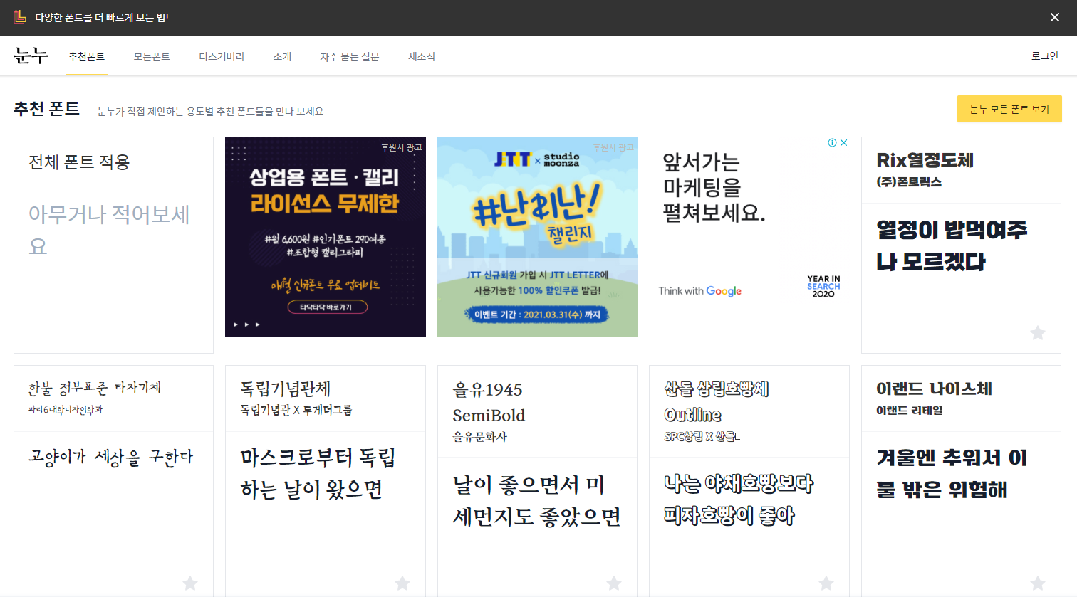Star the 이랜드 나이스체 card
Screen dimensions: 1077x597
coord(1038,583)
